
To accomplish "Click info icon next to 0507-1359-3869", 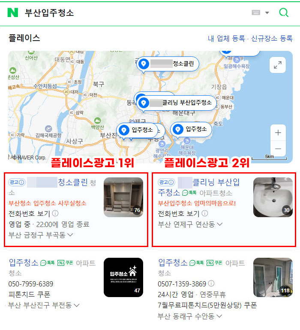I will tap(211, 283).
